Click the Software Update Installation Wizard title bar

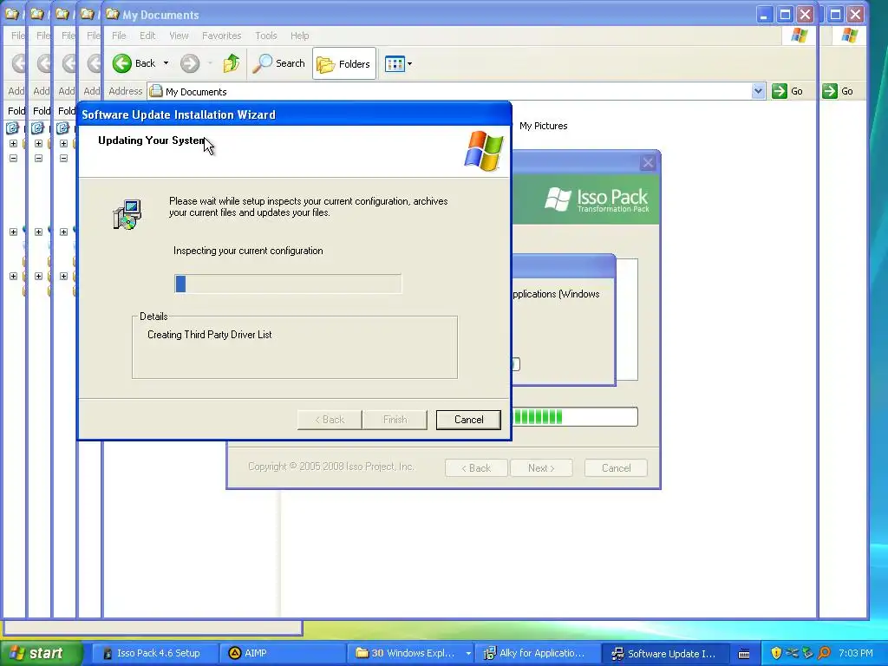[295, 114]
